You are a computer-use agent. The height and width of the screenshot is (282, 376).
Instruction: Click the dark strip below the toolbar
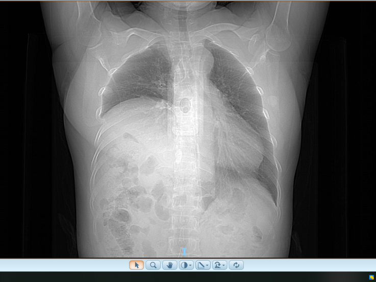tap(182, 277)
